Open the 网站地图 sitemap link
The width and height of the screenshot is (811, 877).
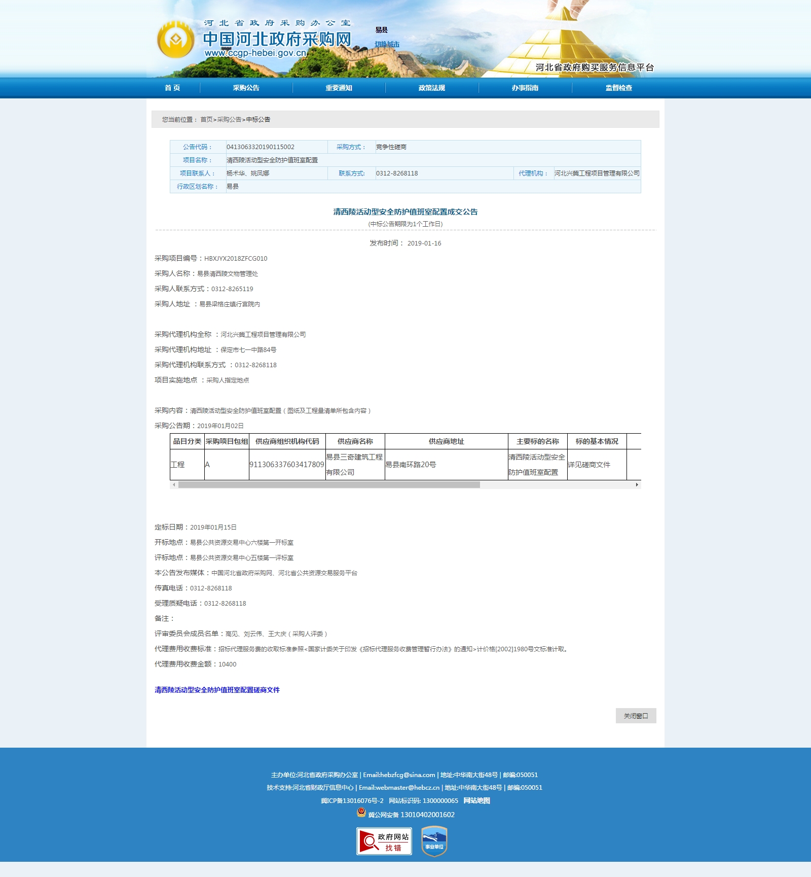476,800
